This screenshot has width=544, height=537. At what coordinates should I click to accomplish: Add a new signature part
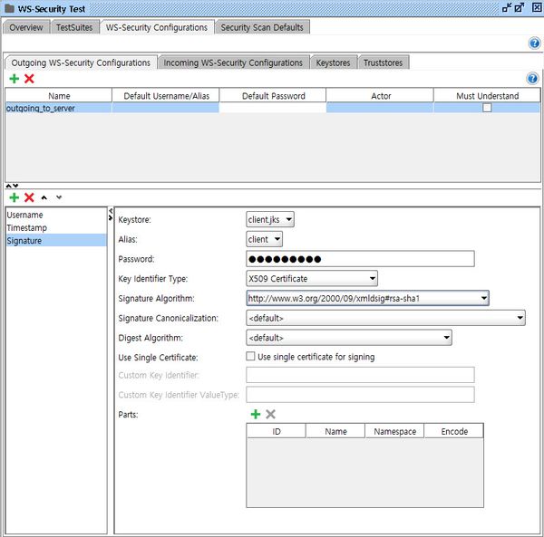[x=256, y=414]
